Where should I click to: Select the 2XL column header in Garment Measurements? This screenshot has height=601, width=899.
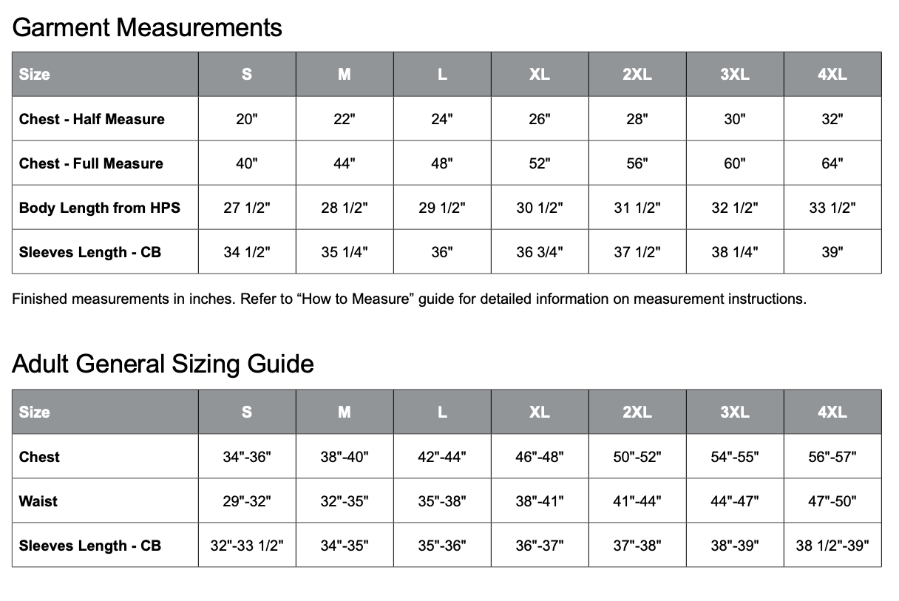(637, 74)
